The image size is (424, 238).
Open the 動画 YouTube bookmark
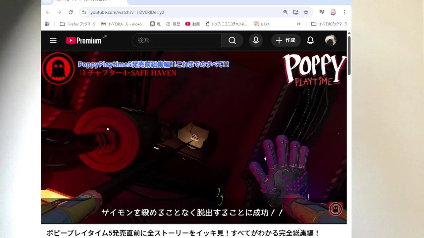tap(192, 24)
